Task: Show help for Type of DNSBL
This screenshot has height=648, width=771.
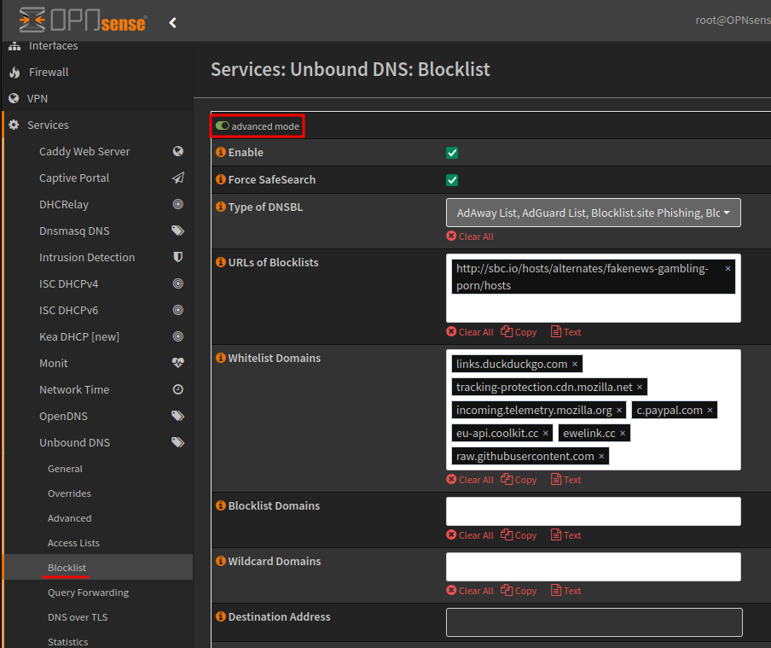Action: (x=221, y=207)
